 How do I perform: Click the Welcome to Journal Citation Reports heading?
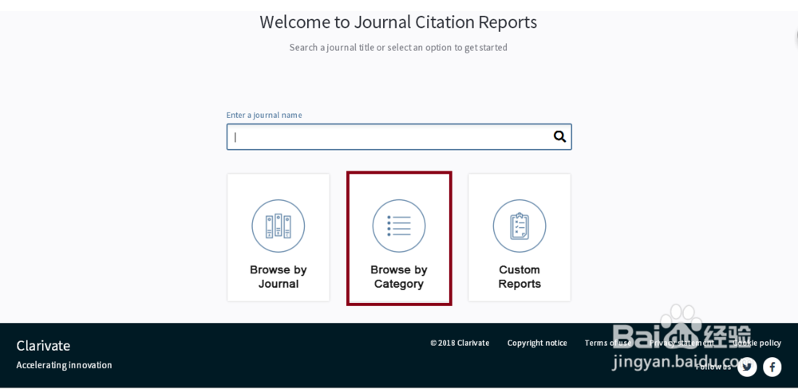[x=398, y=22]
